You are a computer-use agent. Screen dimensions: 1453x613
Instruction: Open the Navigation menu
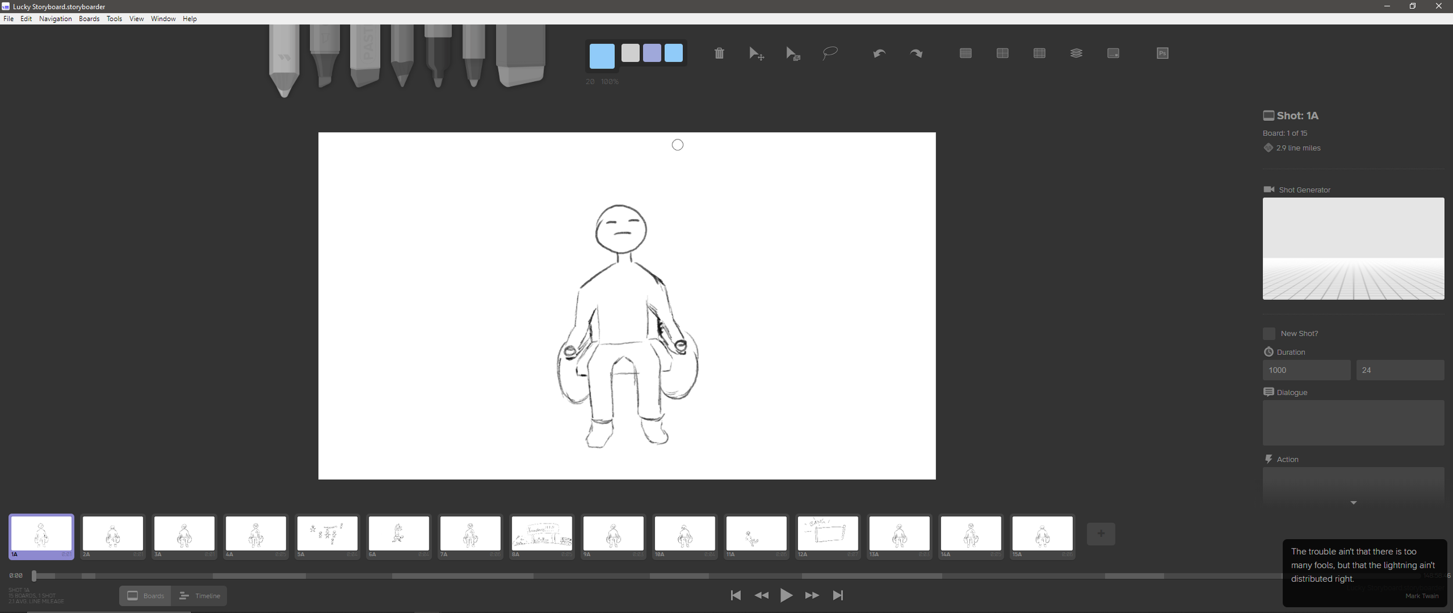point(55,19)
